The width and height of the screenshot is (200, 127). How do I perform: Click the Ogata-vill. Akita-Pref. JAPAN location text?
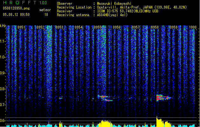point(142,7)
